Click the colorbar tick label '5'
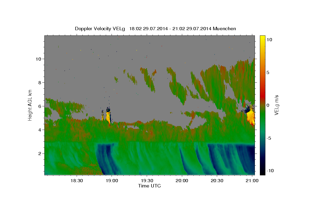 click(x=268, y=72)
